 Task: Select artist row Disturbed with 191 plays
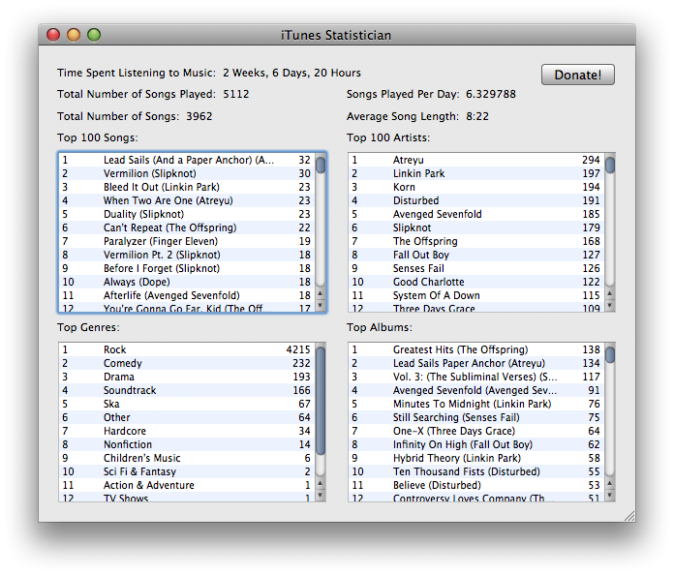click(476, 200)
